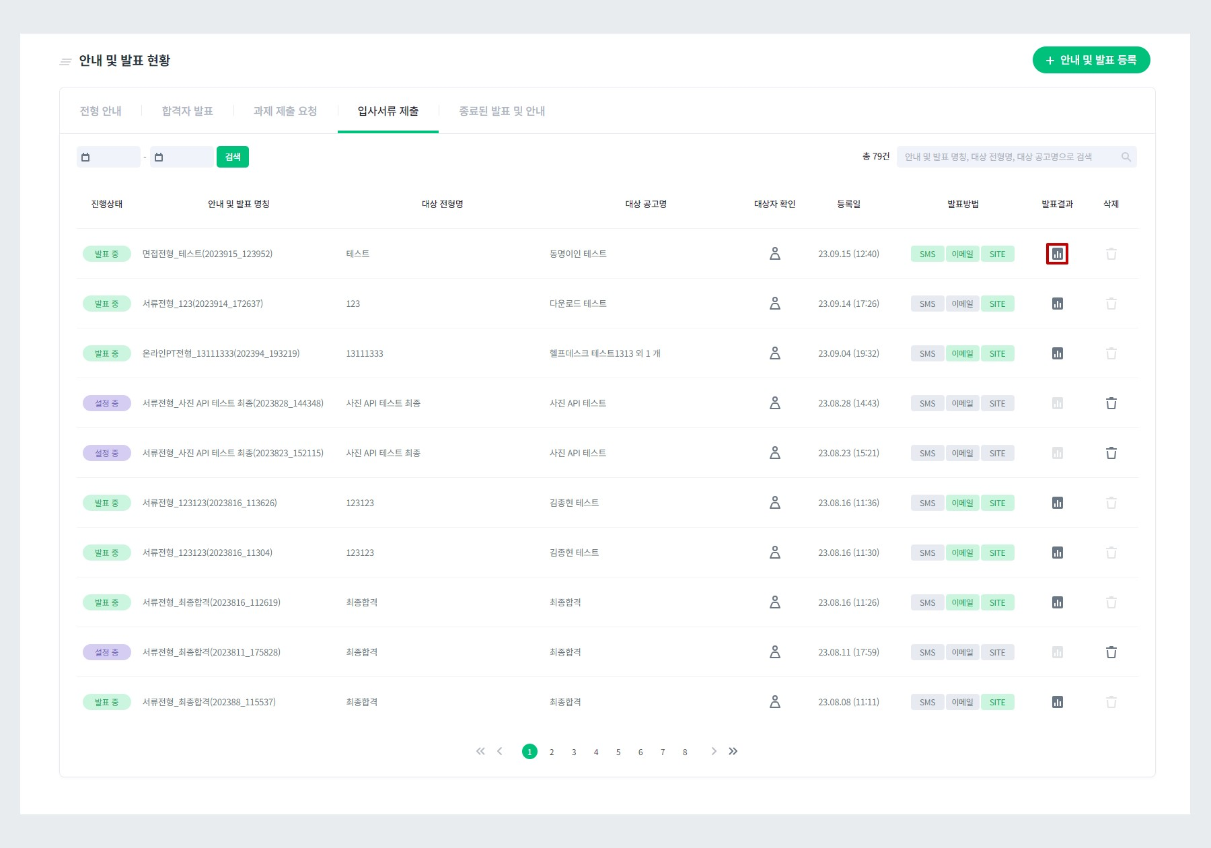
Task: Open result chart for 온라인PT전형_13111333 row
Action: 1057,353
